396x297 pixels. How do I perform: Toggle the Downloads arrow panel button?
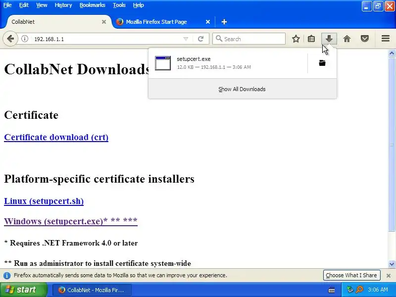(329, 39)
